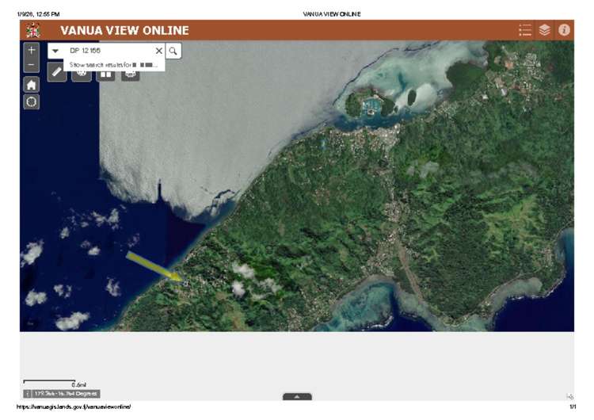This screenshot has height=420, width=594.
Task: Open the Legend list icon in header
Action: [525, 30]
